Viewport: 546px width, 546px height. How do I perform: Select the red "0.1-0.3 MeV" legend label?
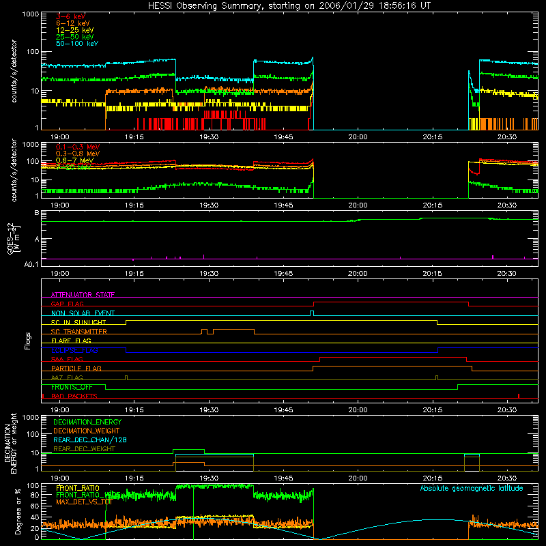click(x=78, y=147)
